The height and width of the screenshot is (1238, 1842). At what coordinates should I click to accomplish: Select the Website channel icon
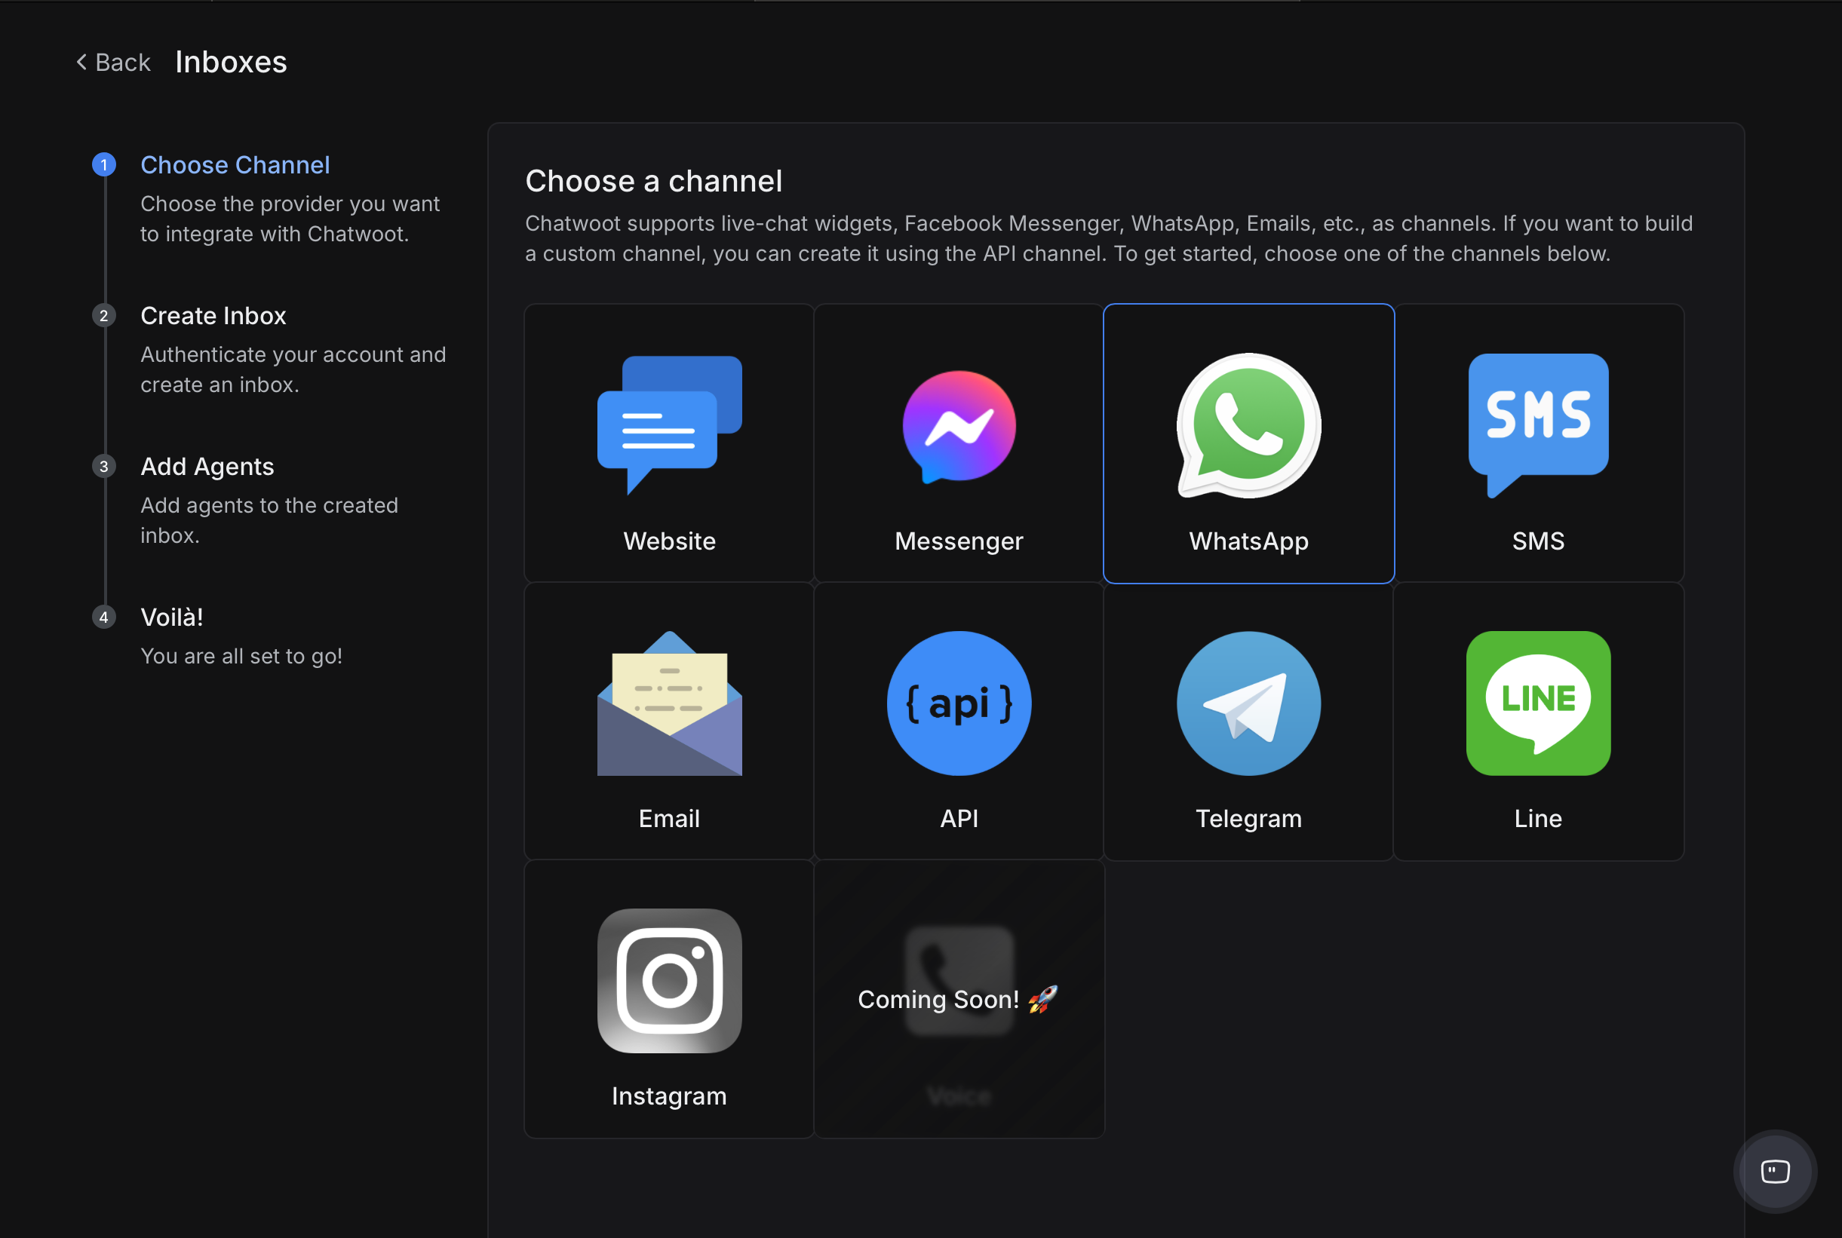pyautogui.click(x=669, y=424)
